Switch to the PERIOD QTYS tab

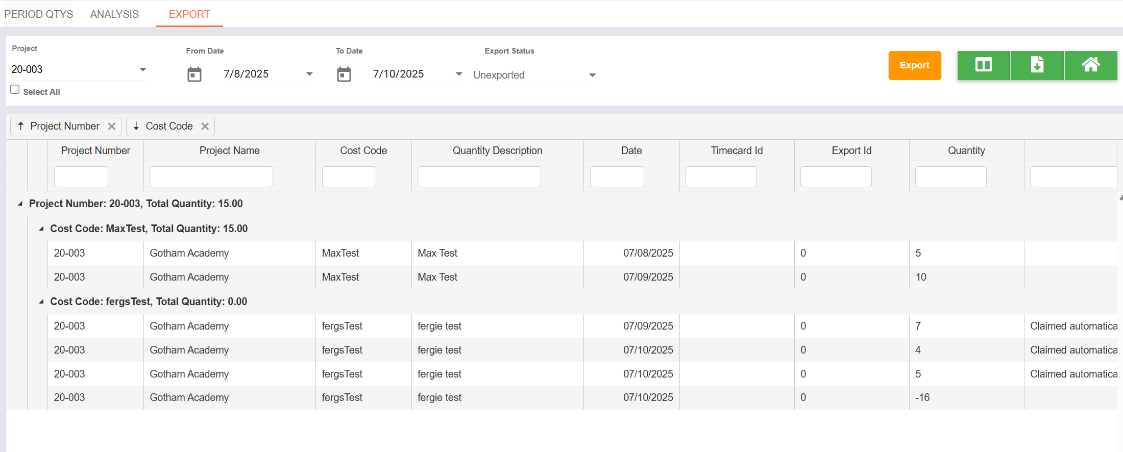click(x=39, y=14)
